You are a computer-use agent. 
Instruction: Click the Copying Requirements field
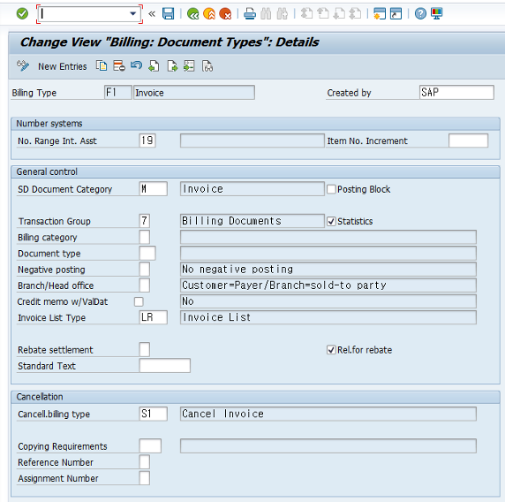pyautogui.click(x=150, y=446)
